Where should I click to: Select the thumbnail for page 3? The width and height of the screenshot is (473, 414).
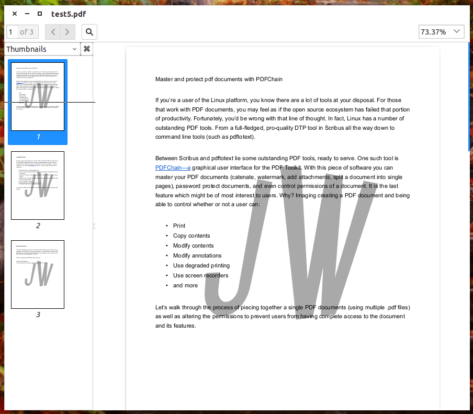[x=38, y=274]
